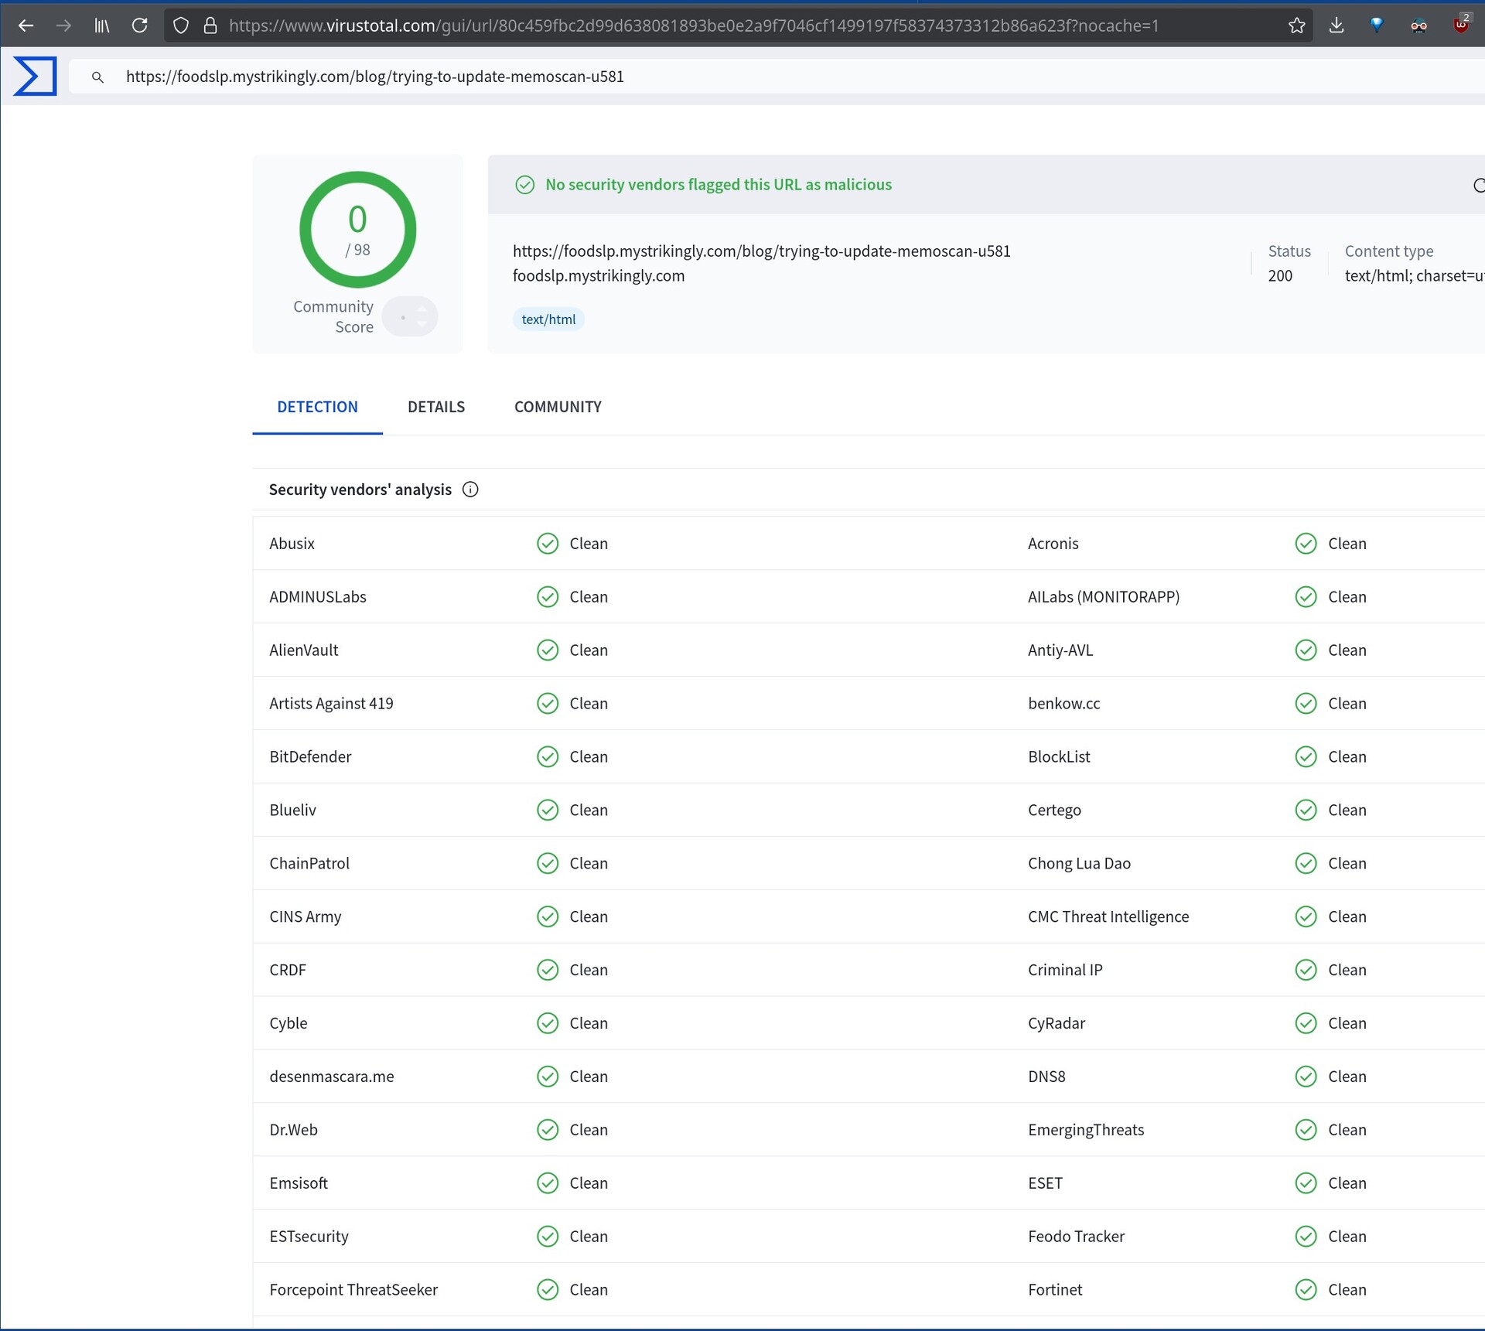
Task: Open the goggles-face extension icon
Action: (x=1418, y=26)
